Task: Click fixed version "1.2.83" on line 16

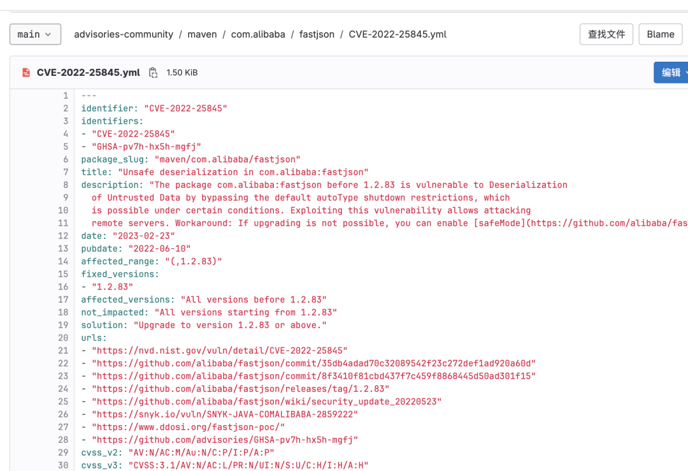Action: [x=112, y=287]
